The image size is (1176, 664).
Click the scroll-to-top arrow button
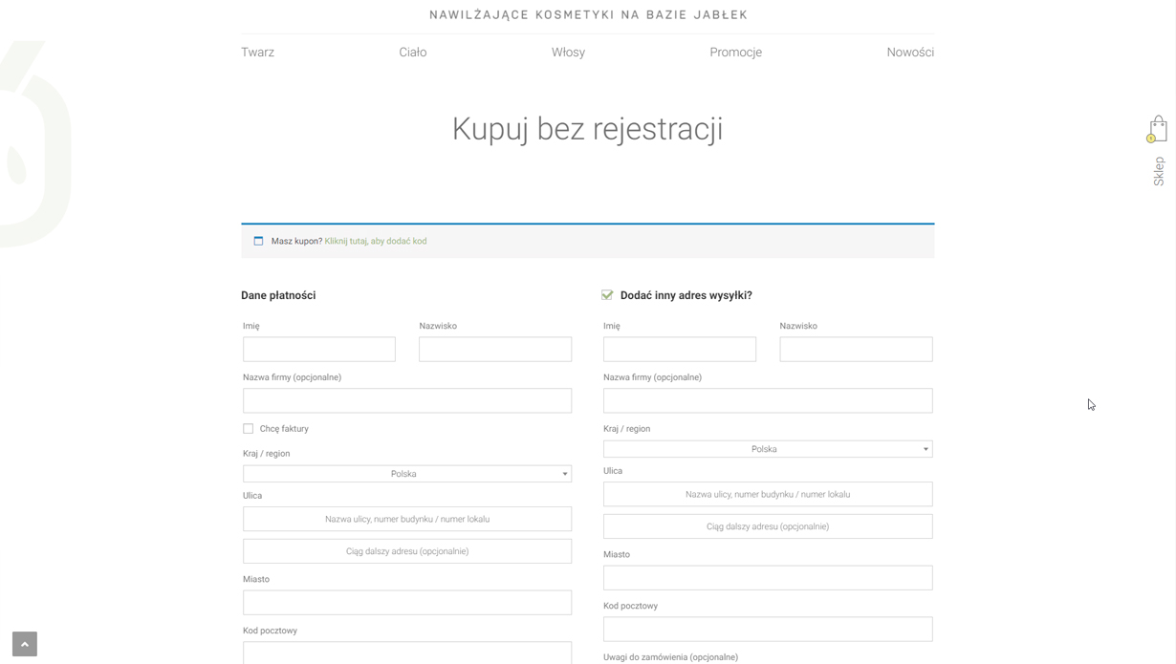pos(25,644)
